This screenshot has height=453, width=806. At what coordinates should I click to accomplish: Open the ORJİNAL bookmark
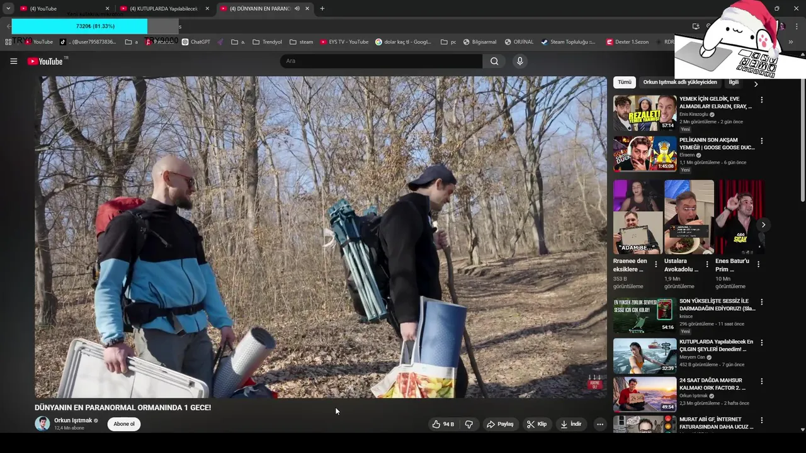click(x=519, y=42)
